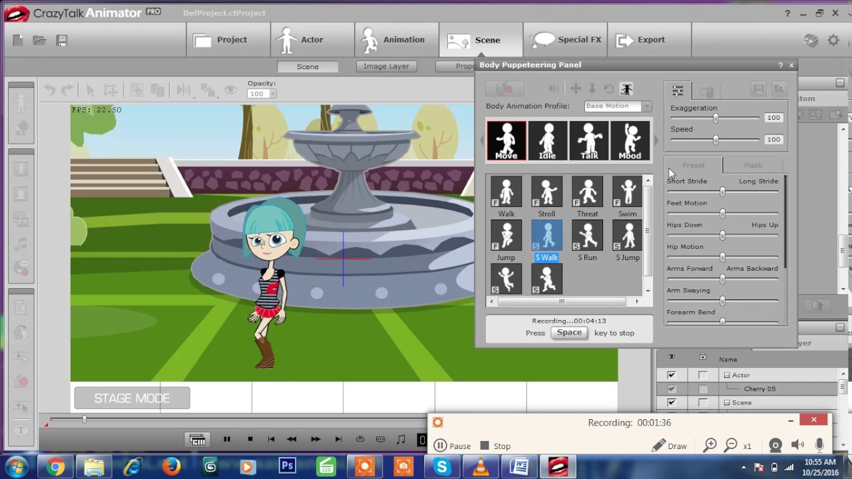Click the Short Stride to Long Stride slider

pos(722,192)
